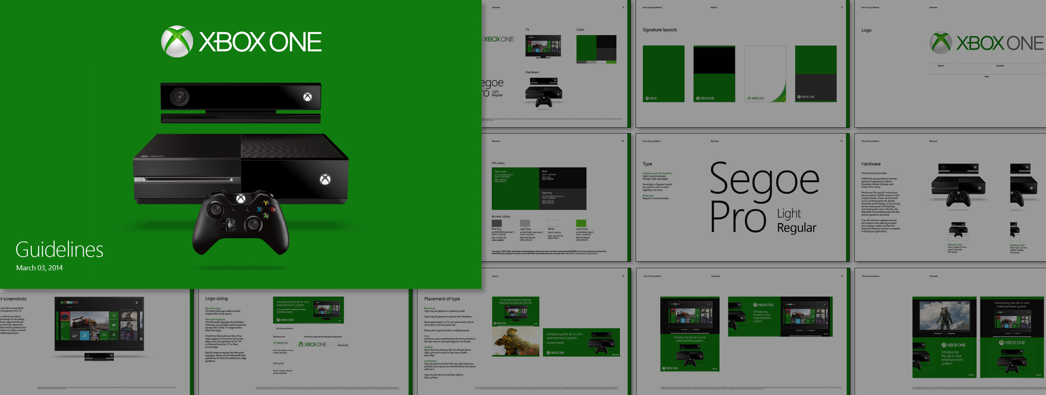Select the Xbox Green fill color swatch
This screenshot has height=395, width=1046.
(x=515, y=188)
